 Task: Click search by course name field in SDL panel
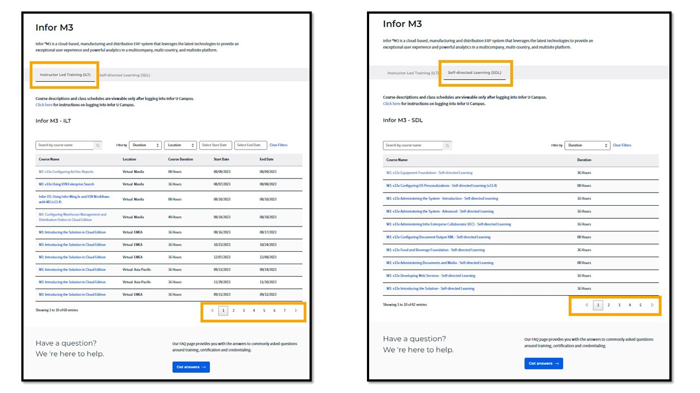coord(413,146)
